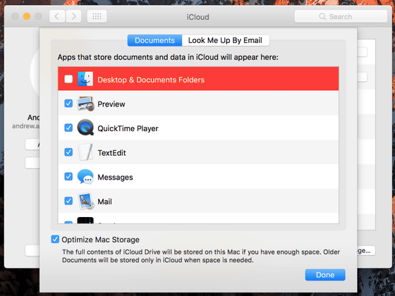
Task: Select the Messages row label
Action: click(115, 177)
